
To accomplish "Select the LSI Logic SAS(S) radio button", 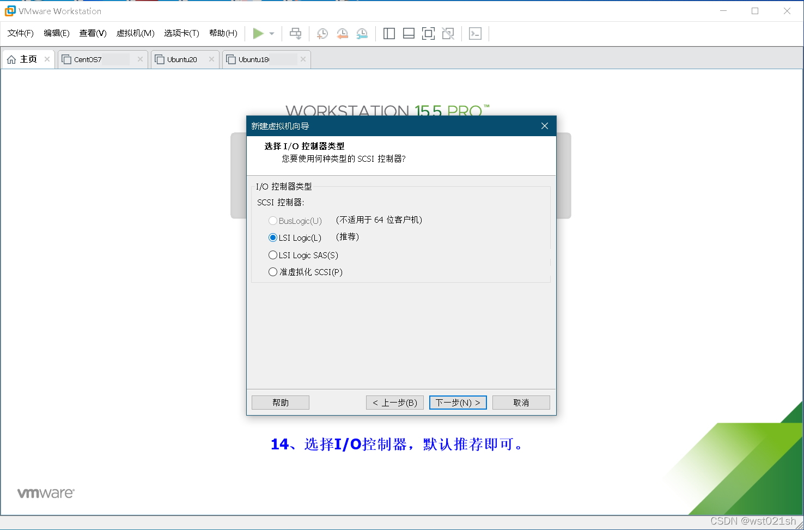I will pyautogui.click(x=273, y=255).
